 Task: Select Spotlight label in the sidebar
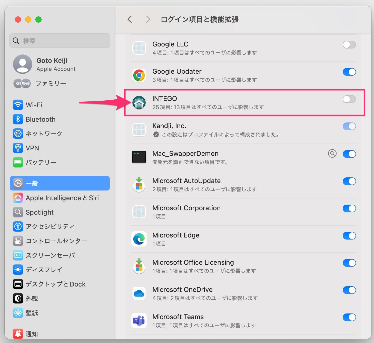tap(40, 212)
